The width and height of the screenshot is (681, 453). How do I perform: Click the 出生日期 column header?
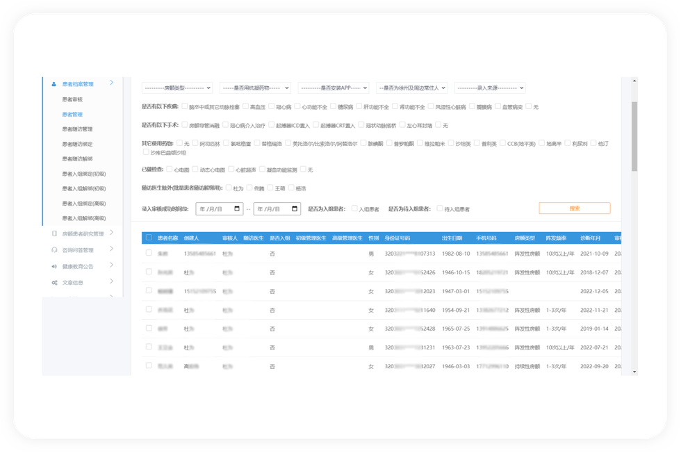click(x=452, y=238)
